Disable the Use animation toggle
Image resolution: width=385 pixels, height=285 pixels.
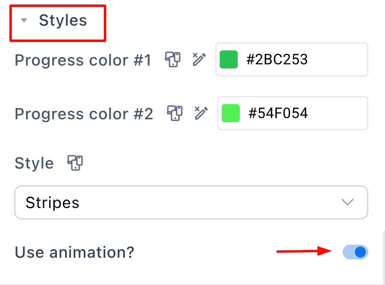coord(355,252)
